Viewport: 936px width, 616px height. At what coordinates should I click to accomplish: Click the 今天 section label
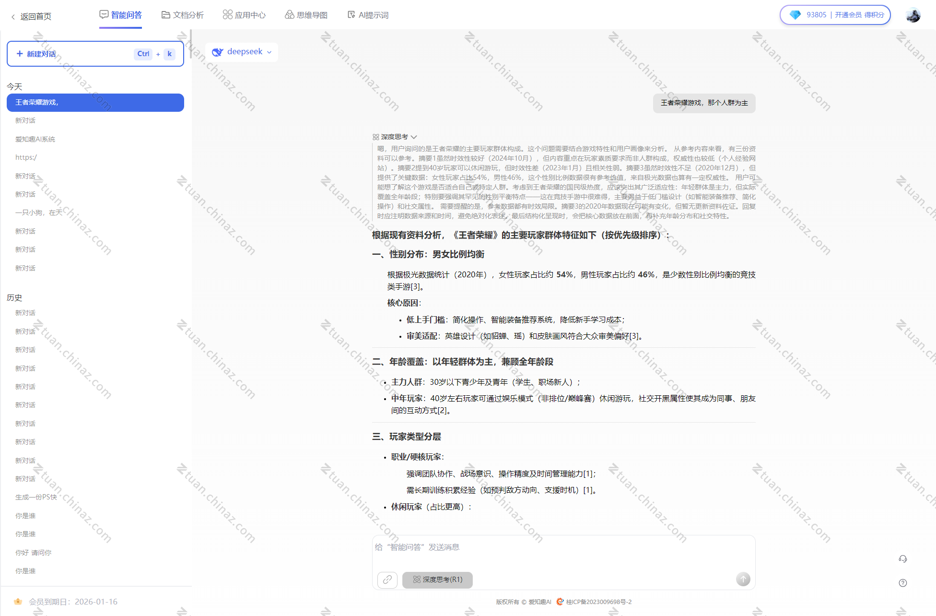(14, 87)
